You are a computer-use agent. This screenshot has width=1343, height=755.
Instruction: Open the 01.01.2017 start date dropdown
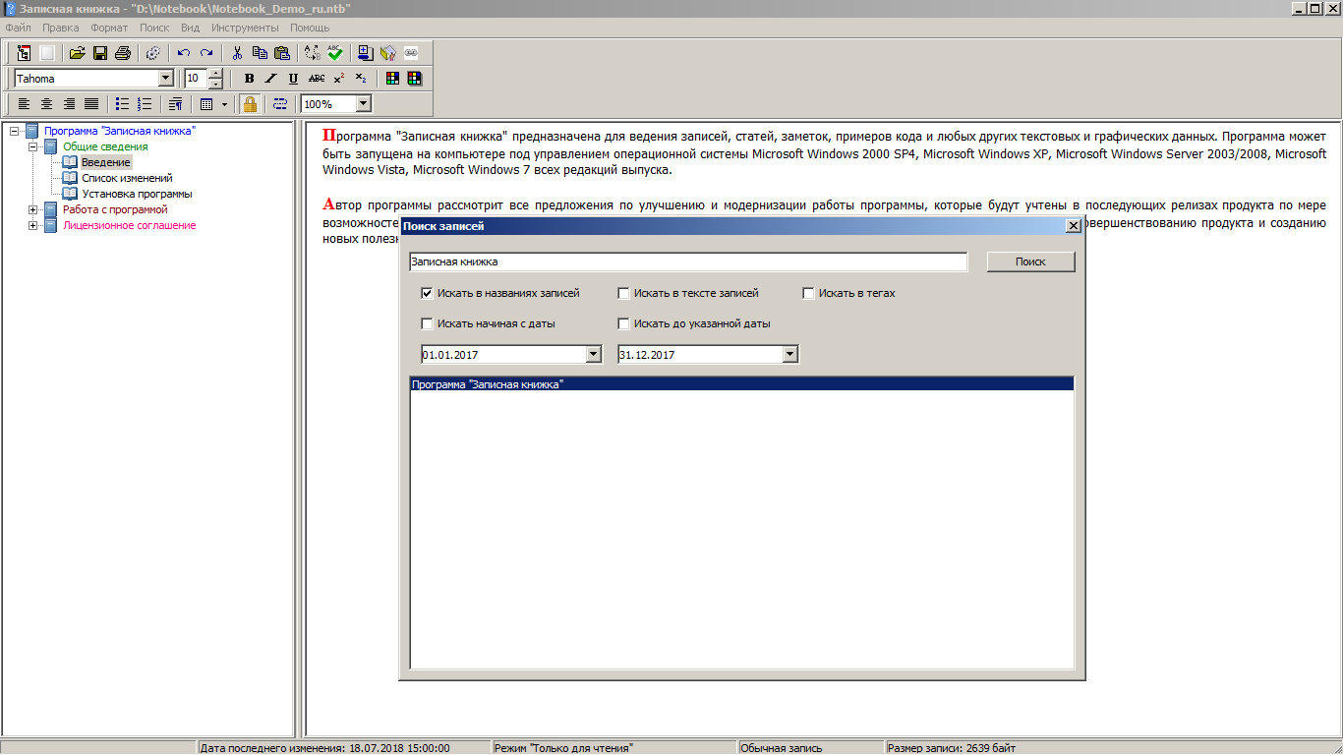tap(593, 355)
